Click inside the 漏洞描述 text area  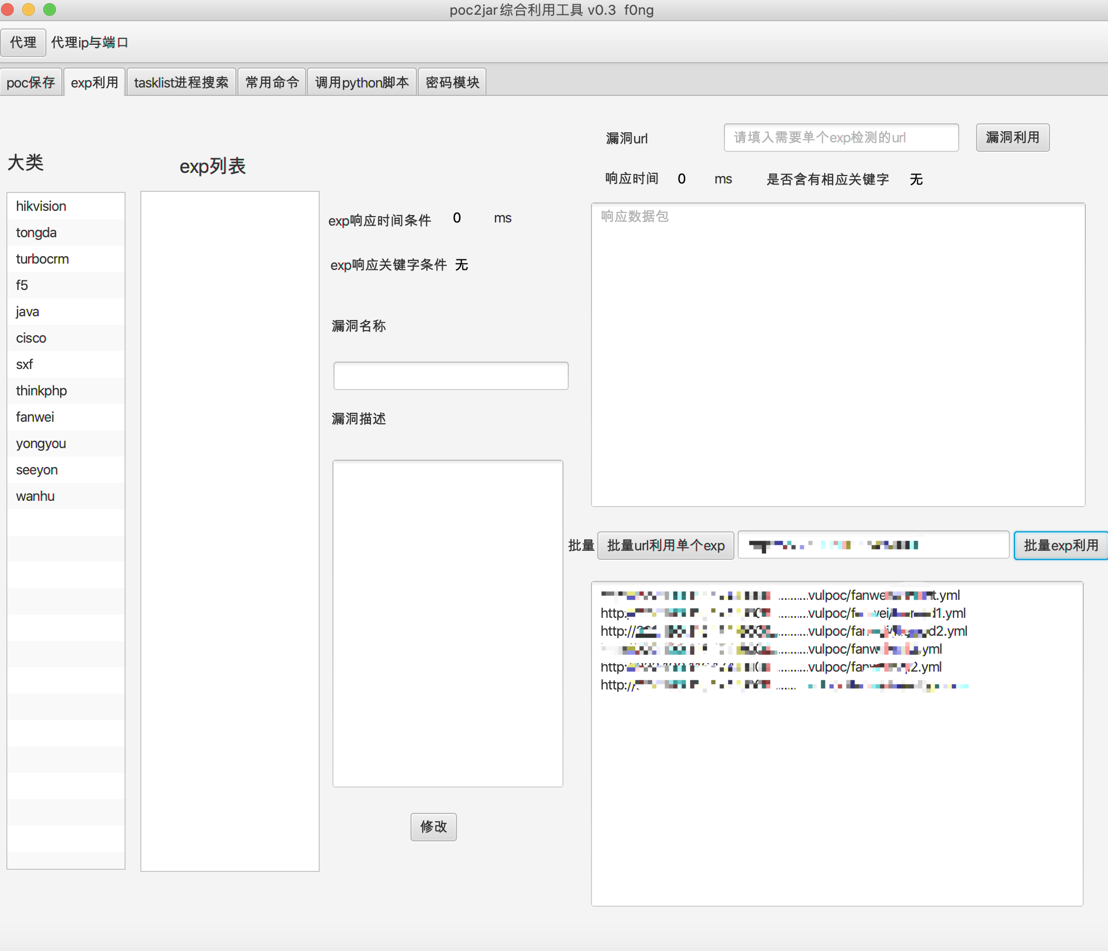447,623
